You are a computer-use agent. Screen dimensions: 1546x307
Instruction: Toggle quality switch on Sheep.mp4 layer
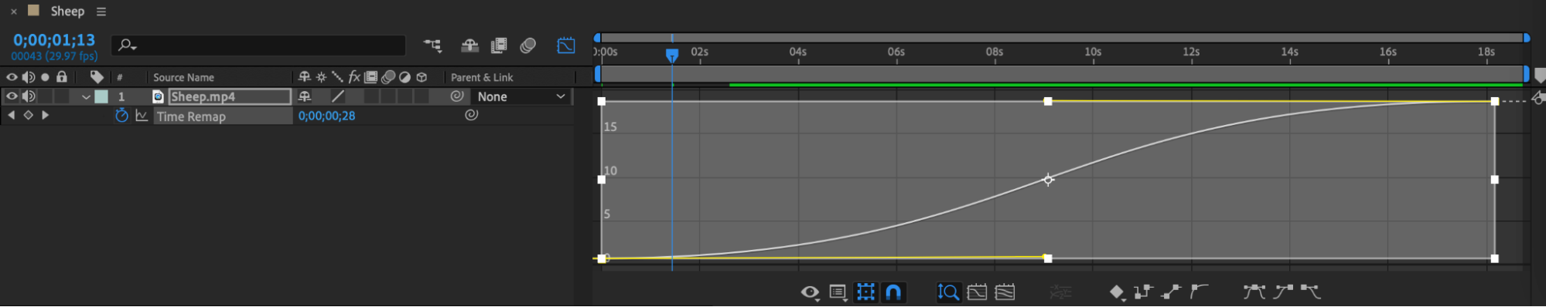pyautogui.click(x=338, y=96)
